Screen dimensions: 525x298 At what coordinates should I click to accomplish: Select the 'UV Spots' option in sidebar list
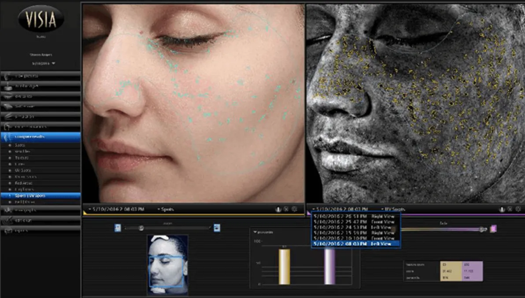click(23, 170)
